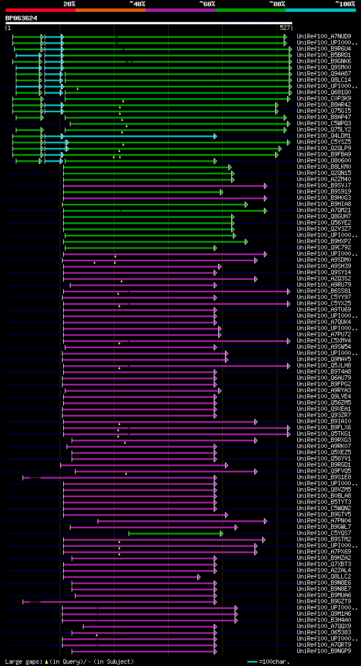Select label UniRef100_B9T4A8
This screenshot has width=361, height=666.
tap(324, 371)
